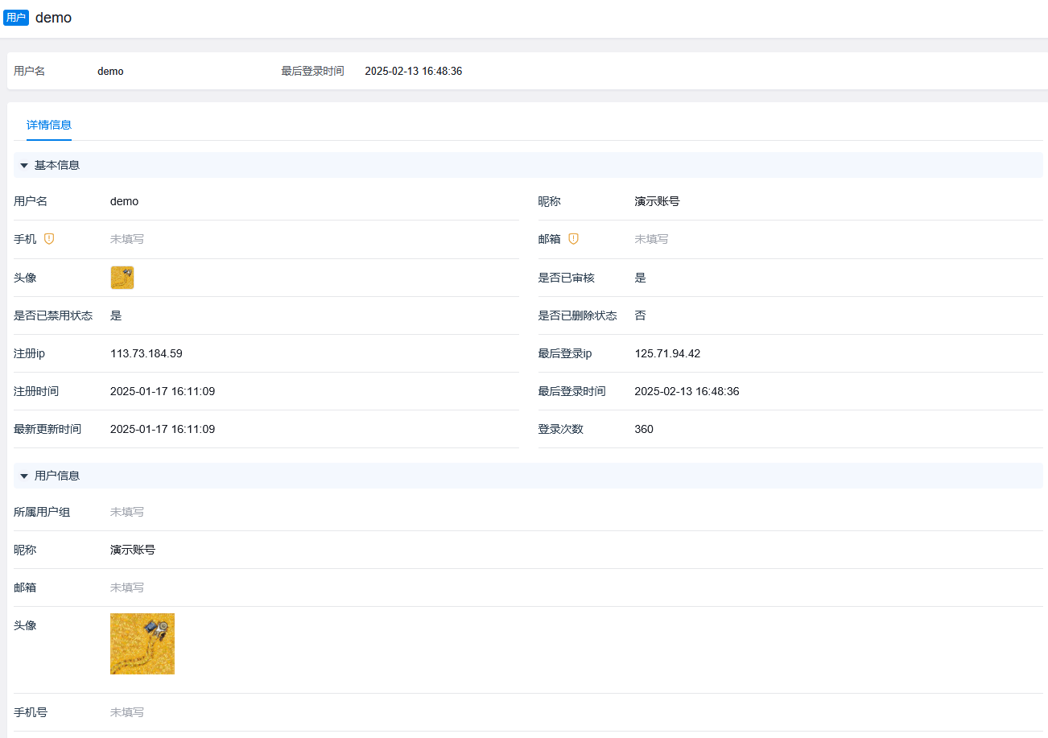Collapse the 基本信息 section via its triangle
The height and width of the screenshot is (738, 1048).
point(24,165)
